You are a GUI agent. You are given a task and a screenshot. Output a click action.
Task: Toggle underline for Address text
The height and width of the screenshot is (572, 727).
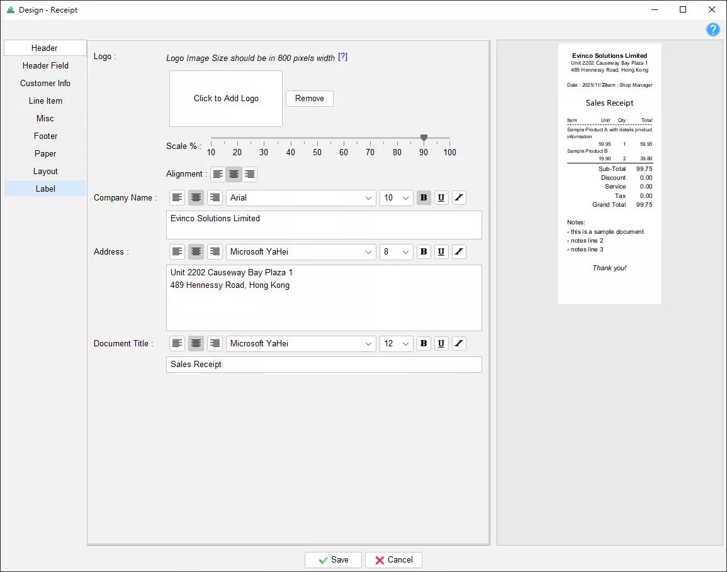coord(441,252)
